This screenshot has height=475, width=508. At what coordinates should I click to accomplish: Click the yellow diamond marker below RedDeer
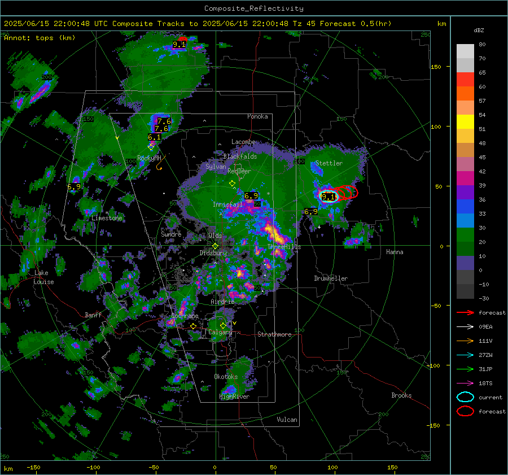(x=233, y=184)
